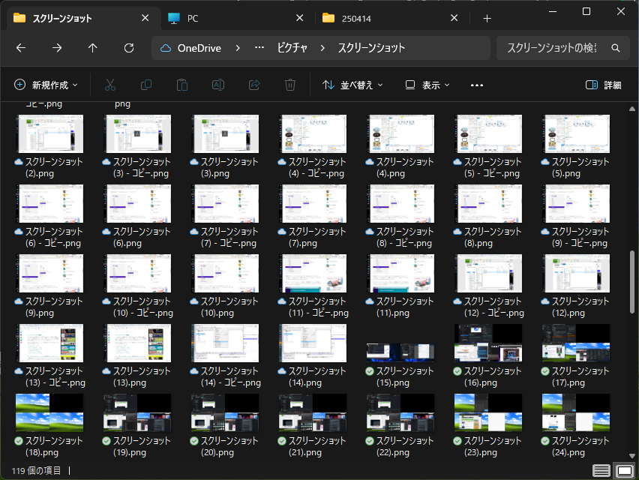Open the スクリーンショット (18).png thumbnail

tap(49, 412)
